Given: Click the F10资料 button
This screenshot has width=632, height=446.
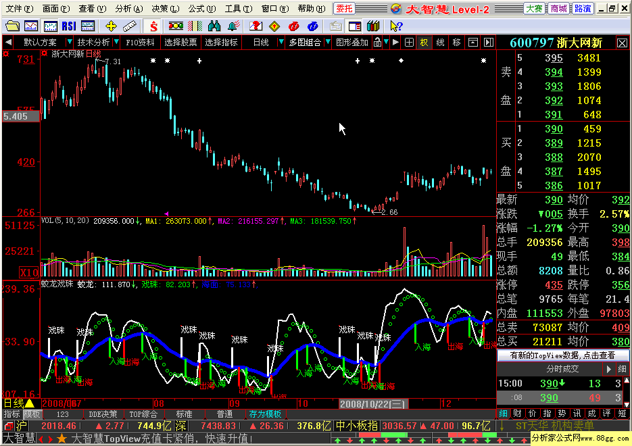Looking at the screenshot, I should pos(140,42).
